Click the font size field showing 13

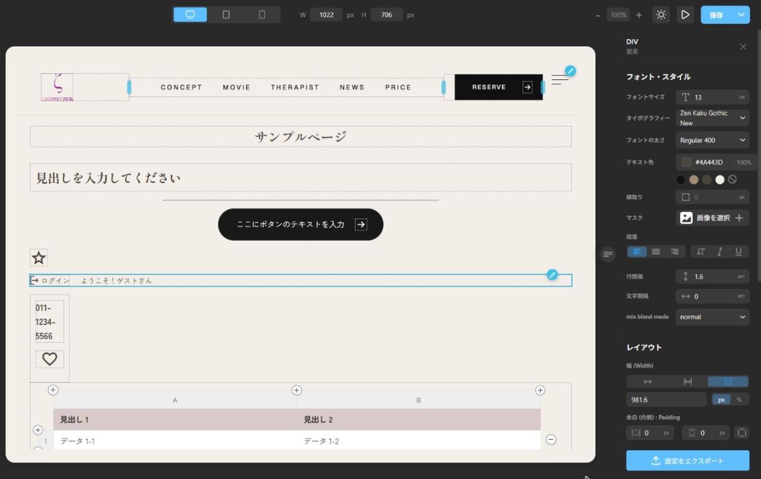click(x=712, y=97)
